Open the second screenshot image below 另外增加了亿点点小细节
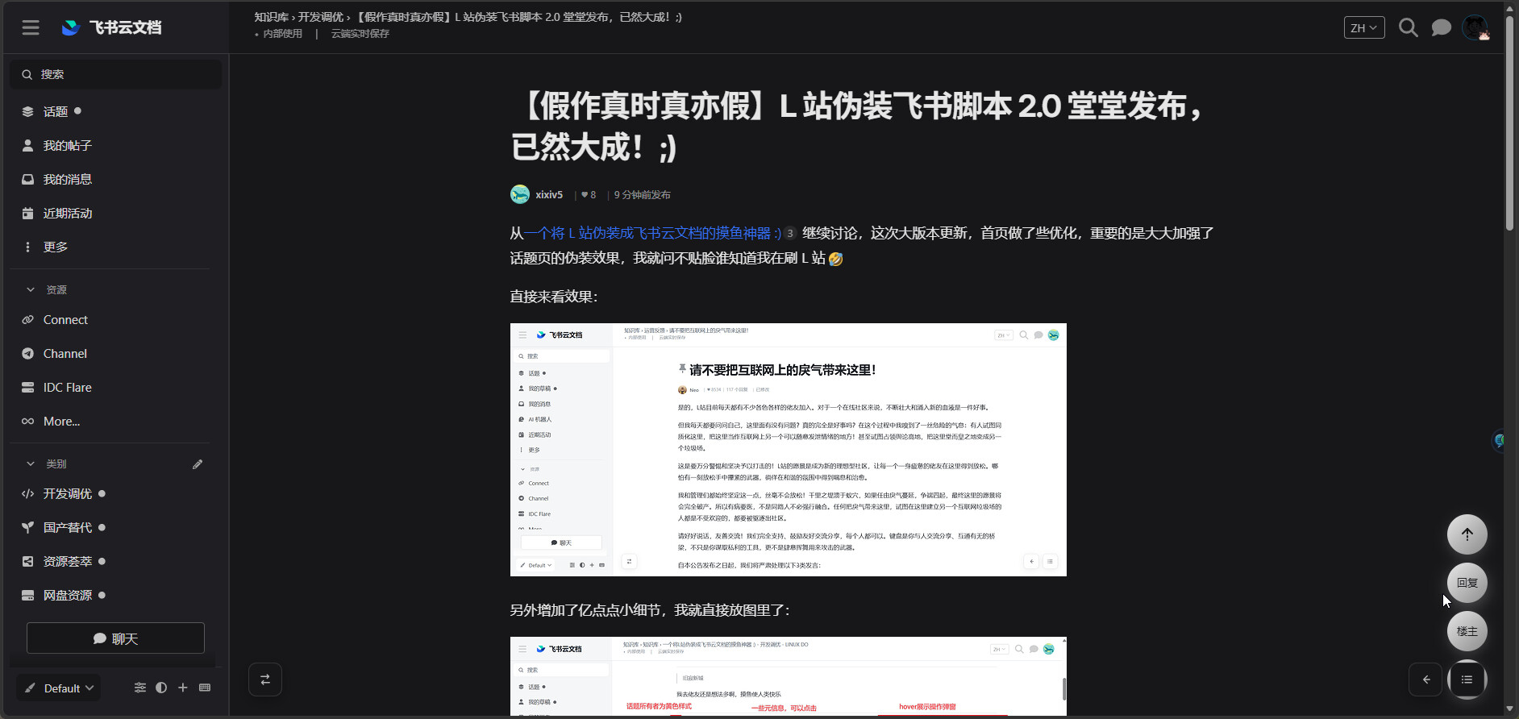This screenshot has height=719, width=1519. tap(789, 676)
